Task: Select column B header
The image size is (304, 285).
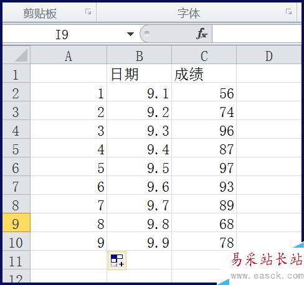Action: [140, 55]
